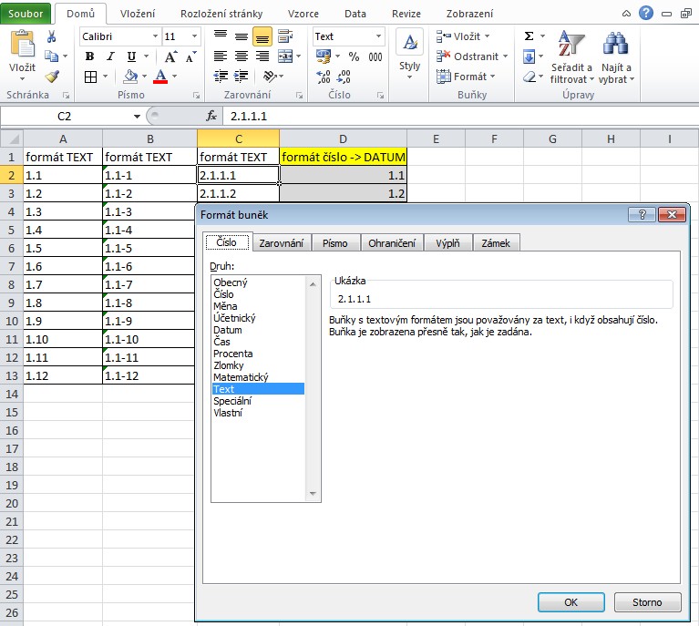Open the font size dropdown

point(194,36)
